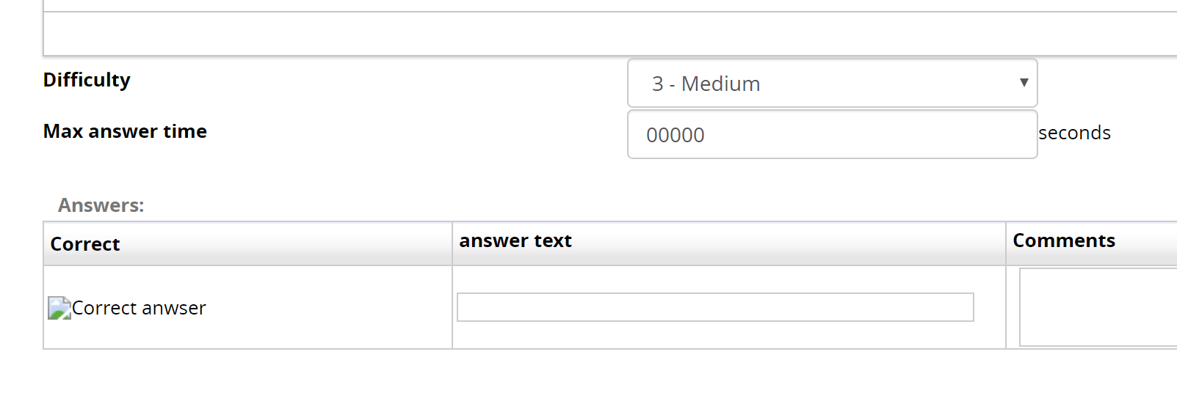The width and height of the screenshot is (1177, 412).
Task: Click the Max answer time label
Action: pos(125,131)
